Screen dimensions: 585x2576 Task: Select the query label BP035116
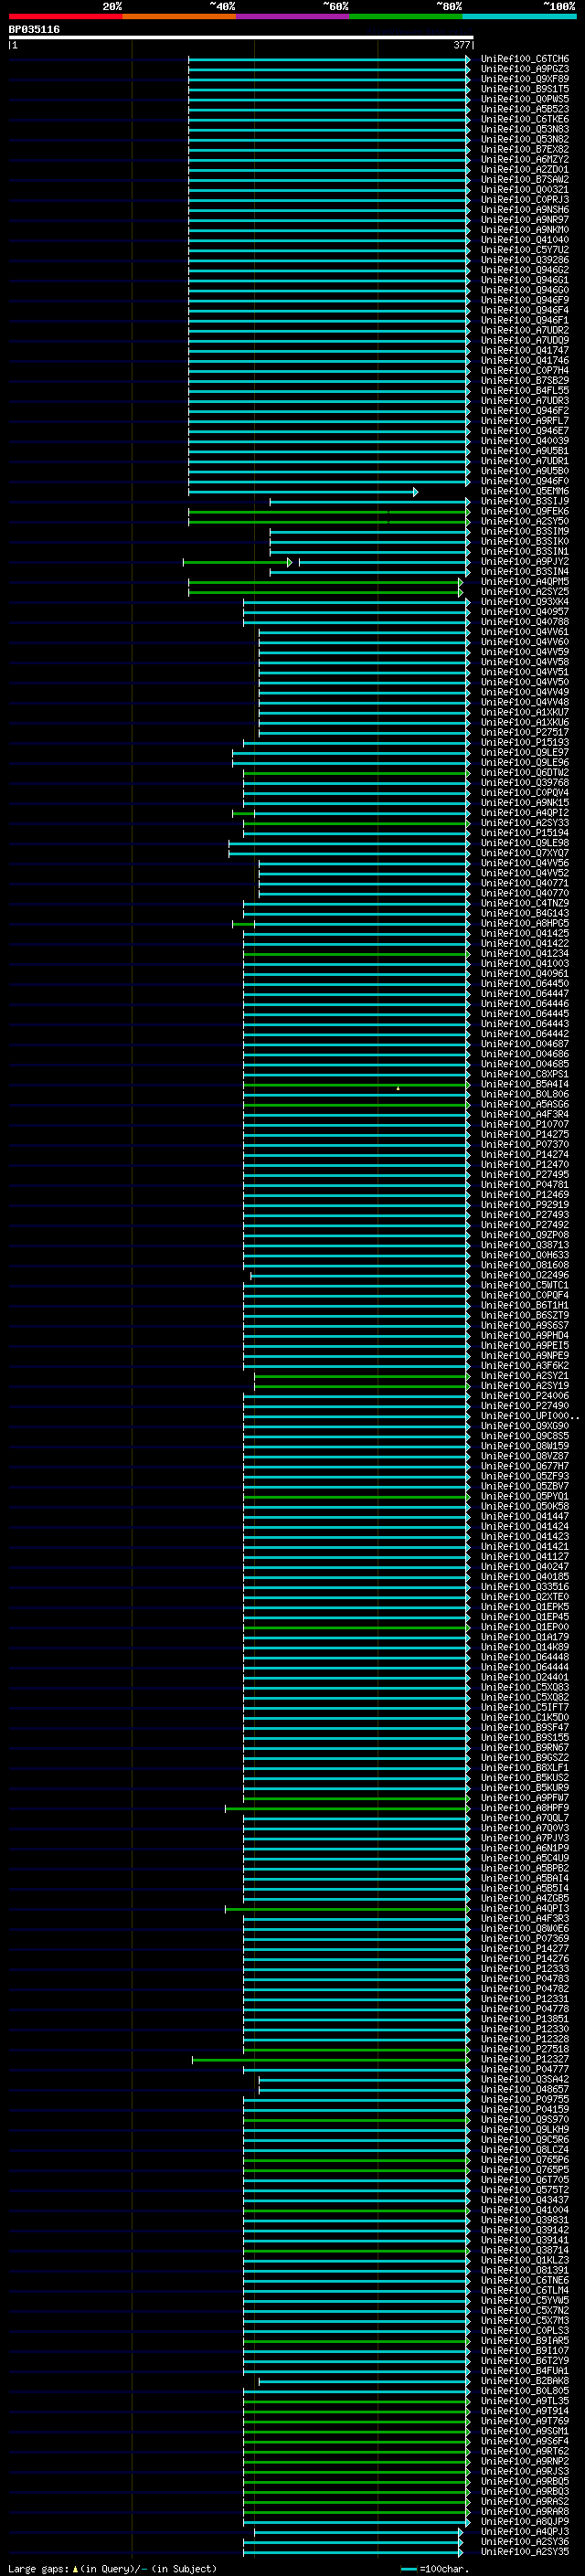point(34,30)
